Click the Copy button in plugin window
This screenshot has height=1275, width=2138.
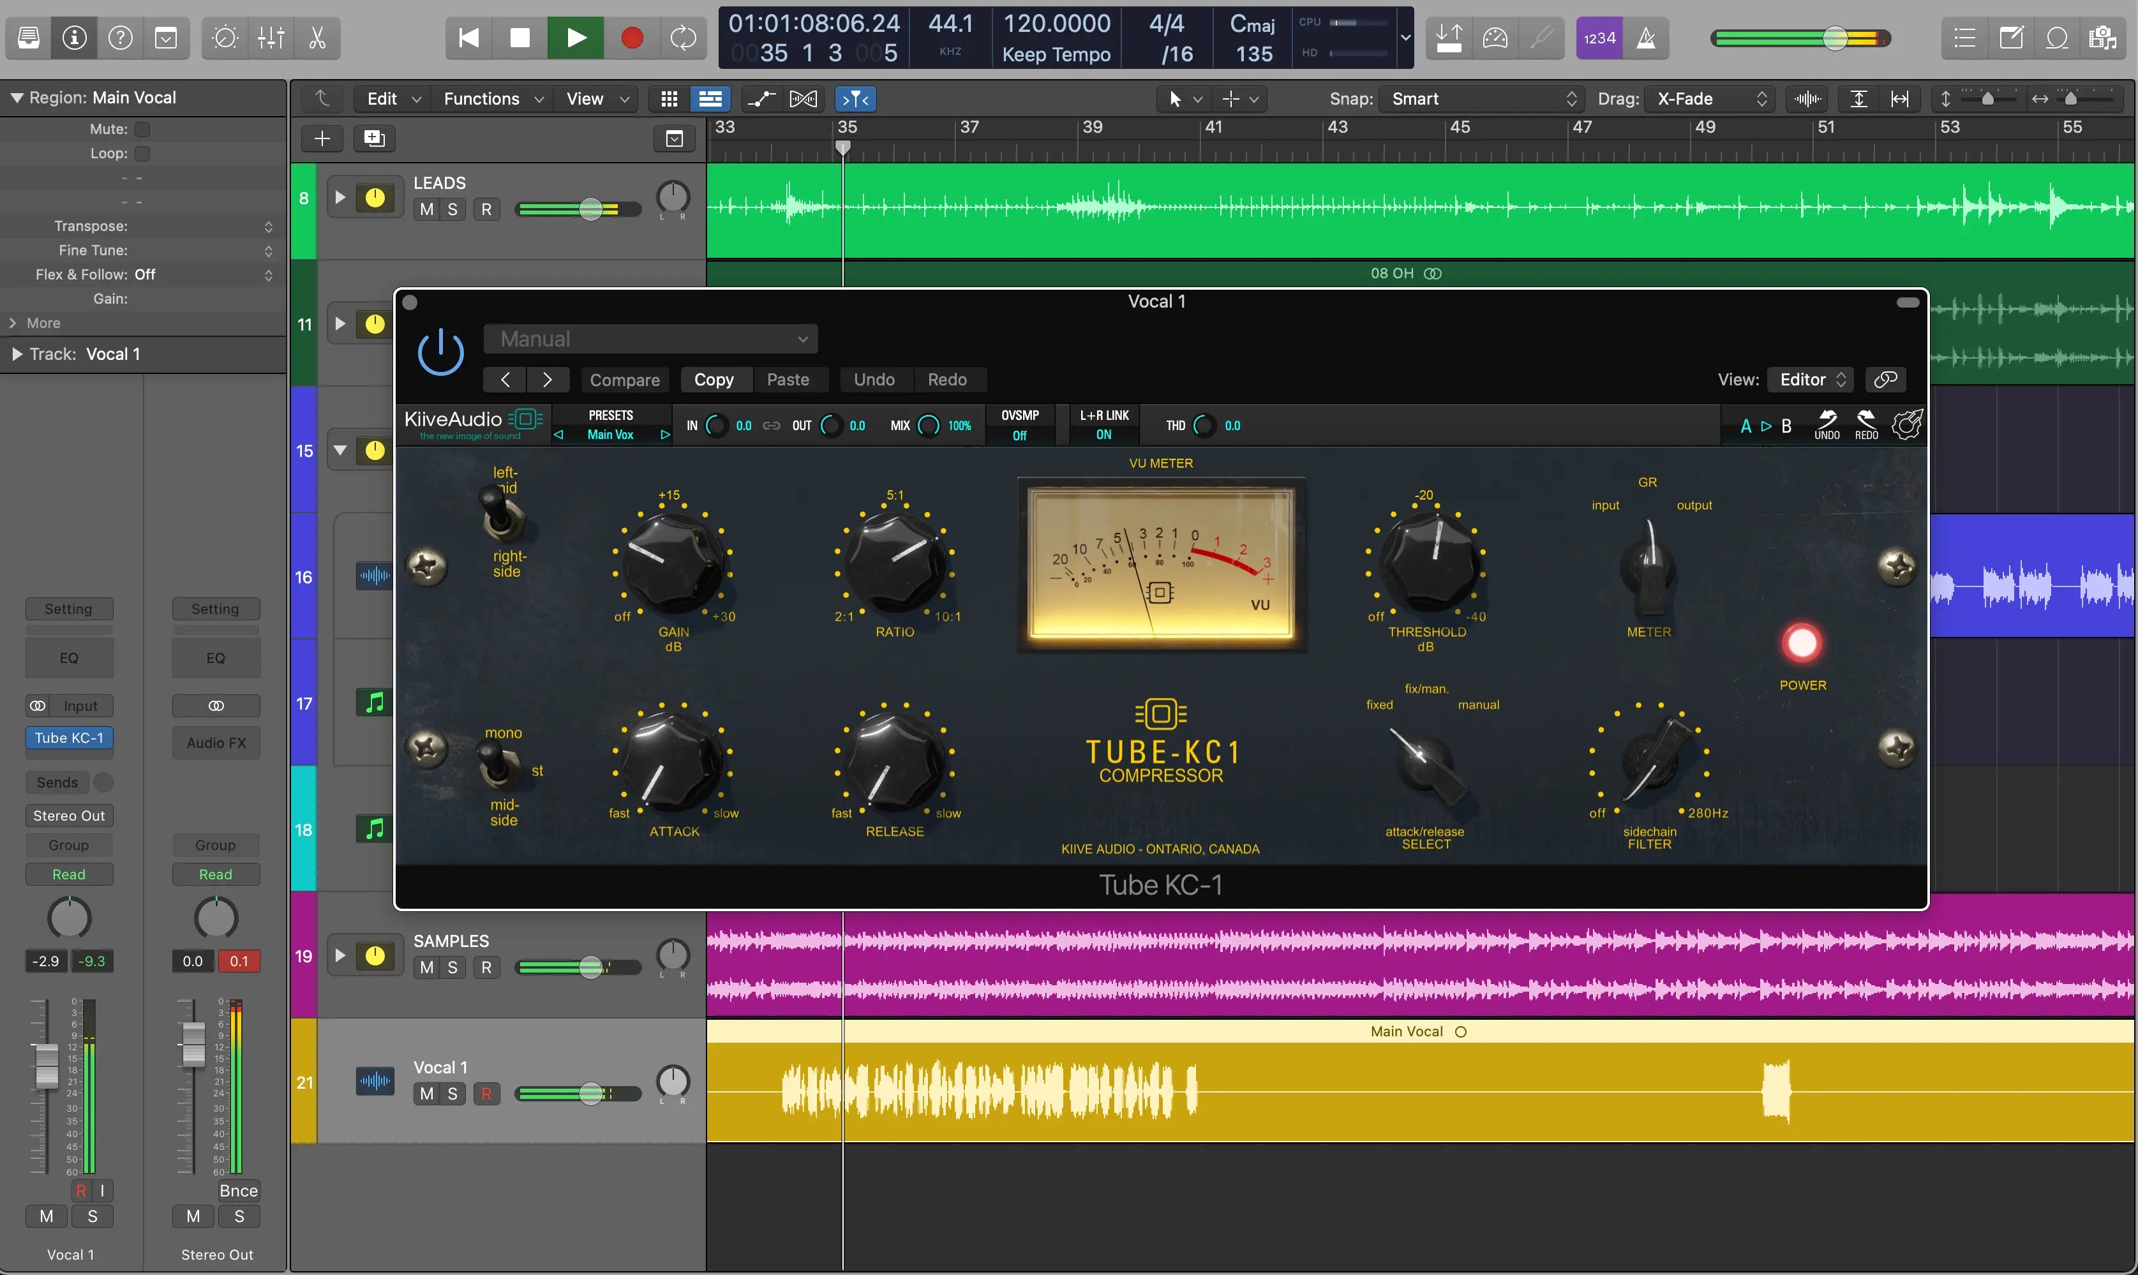click(713, 380)
